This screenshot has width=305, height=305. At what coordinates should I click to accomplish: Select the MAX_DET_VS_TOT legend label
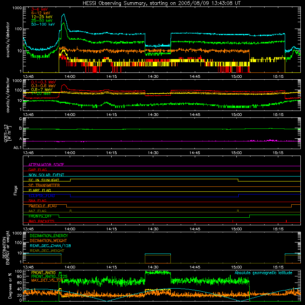point(47,280)
